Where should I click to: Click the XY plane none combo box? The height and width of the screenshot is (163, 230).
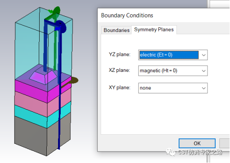point(173,88)
